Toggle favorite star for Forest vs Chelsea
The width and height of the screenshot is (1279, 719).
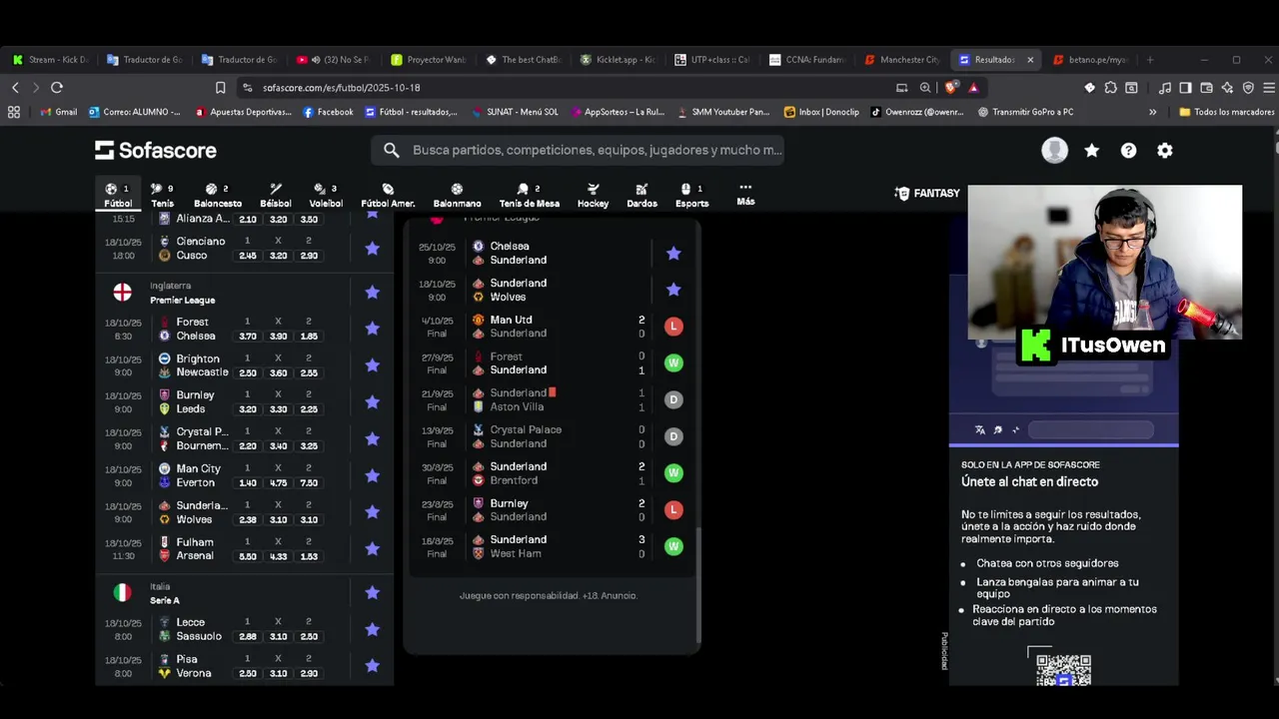click(x=373, y=329)
